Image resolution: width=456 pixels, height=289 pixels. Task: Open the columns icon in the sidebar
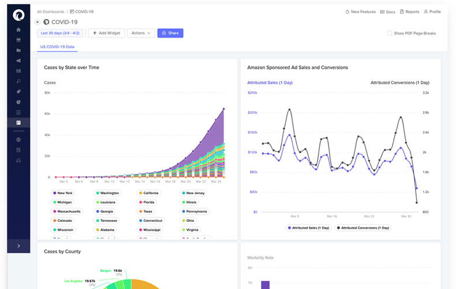pos(18,71)
